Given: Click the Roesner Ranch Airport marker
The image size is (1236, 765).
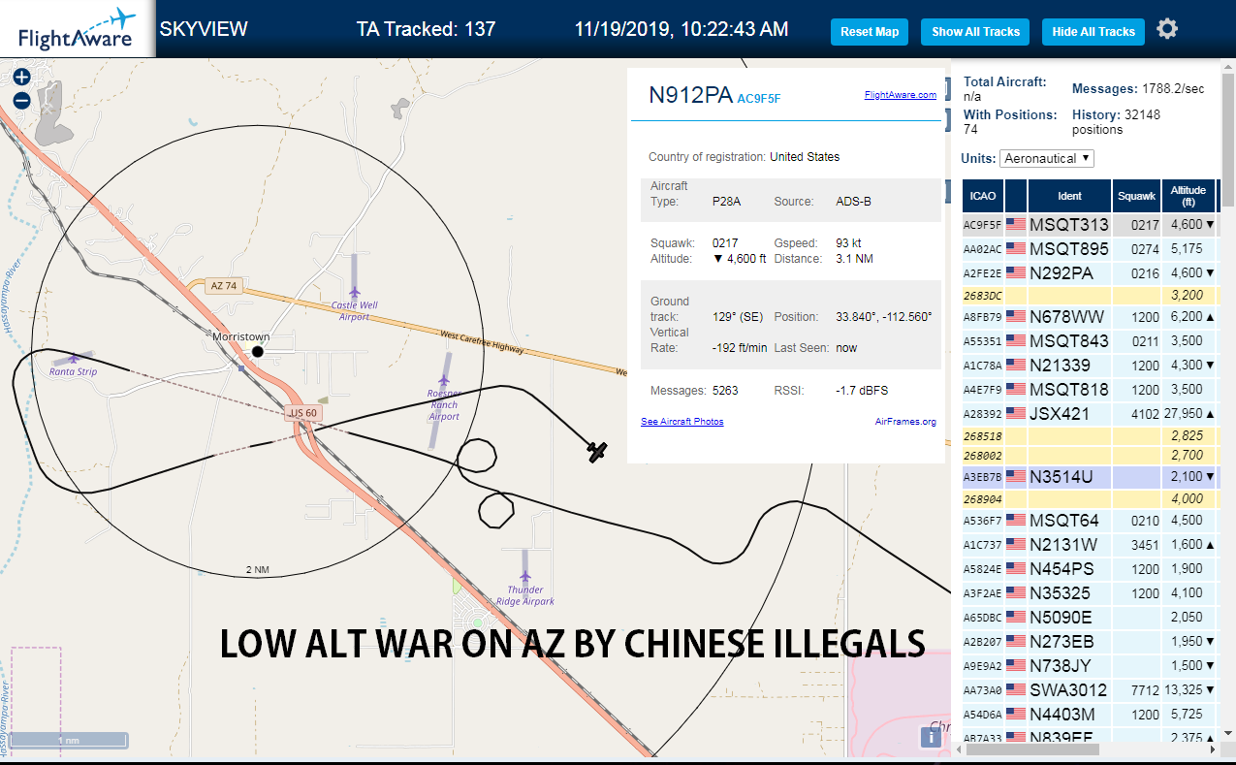Looking at the screenshot, I should [444, 380].
